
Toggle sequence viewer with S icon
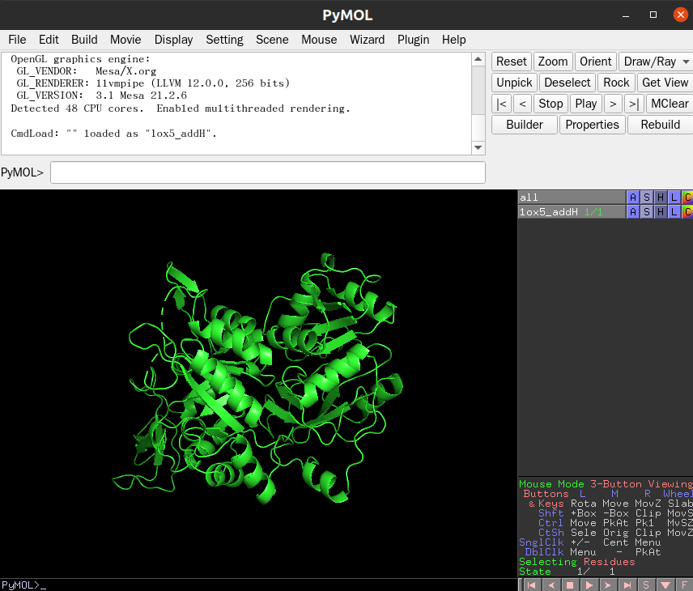tap(646, 585)
